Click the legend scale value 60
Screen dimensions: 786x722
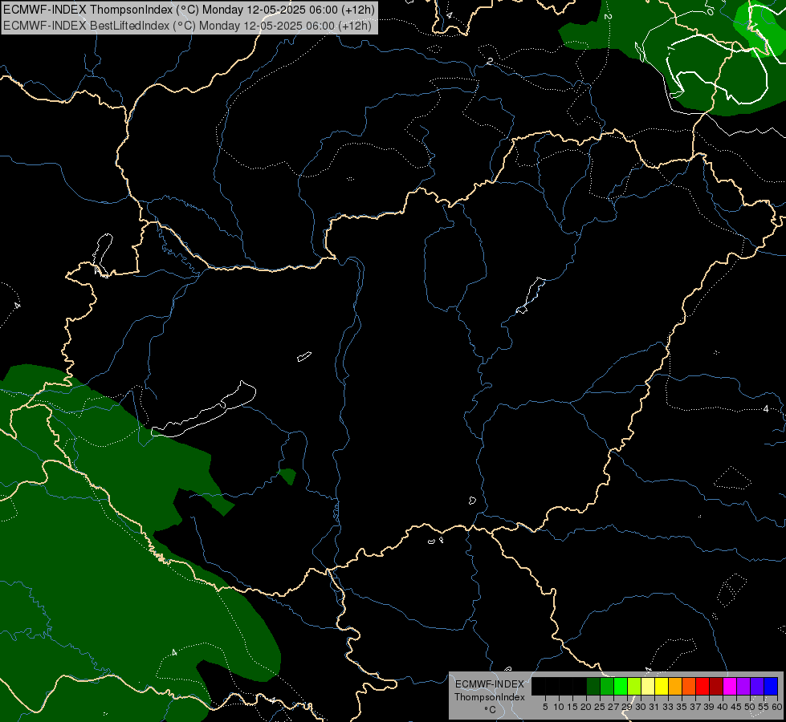click(777, 707)
